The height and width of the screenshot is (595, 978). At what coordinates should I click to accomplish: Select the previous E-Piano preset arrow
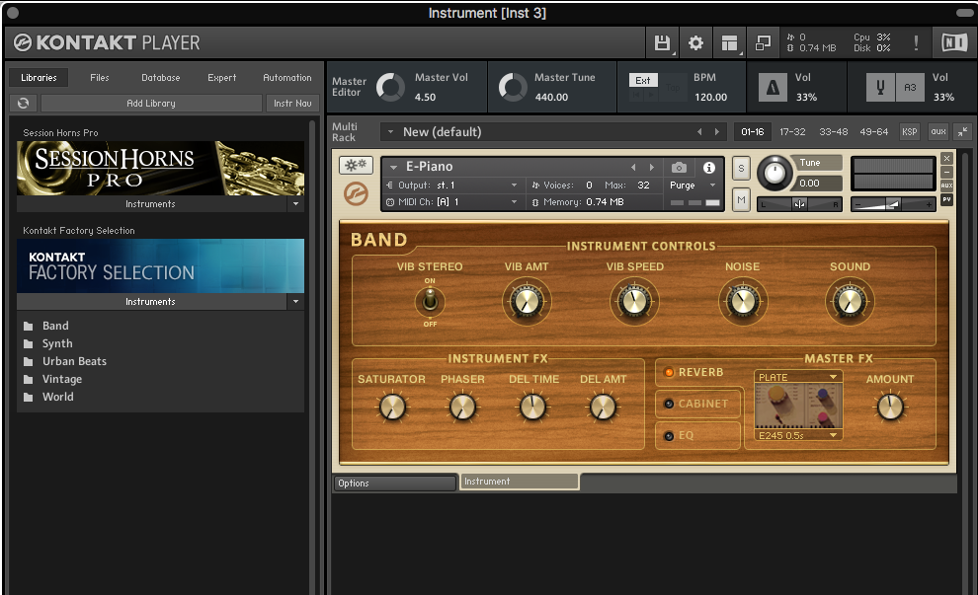pyautogui.click(x=633, y=167)
